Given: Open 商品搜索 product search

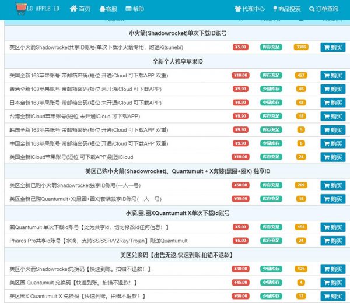Looking at the screenshot, I should [x=287, y=9].
